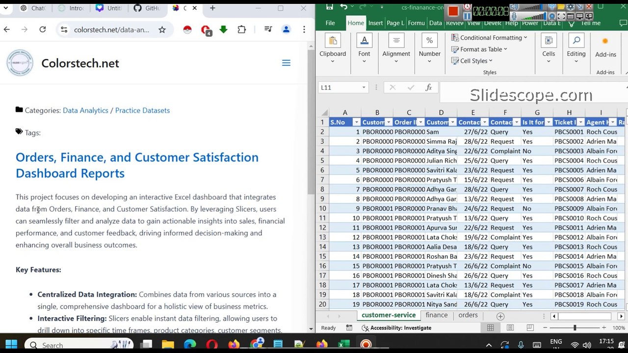Image resolution: width=628 pixels, height=353 pixels.
Task: Open filter dropdown for column B header
Action: [x=389, y=122]
